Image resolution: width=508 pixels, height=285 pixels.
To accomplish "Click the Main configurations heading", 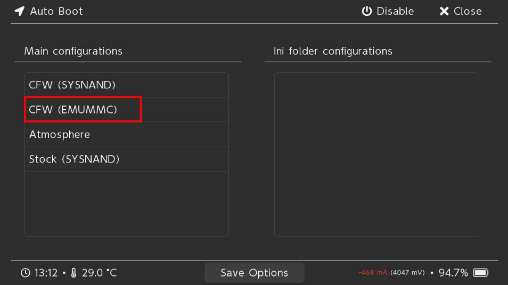I will (x=73, y=51).
